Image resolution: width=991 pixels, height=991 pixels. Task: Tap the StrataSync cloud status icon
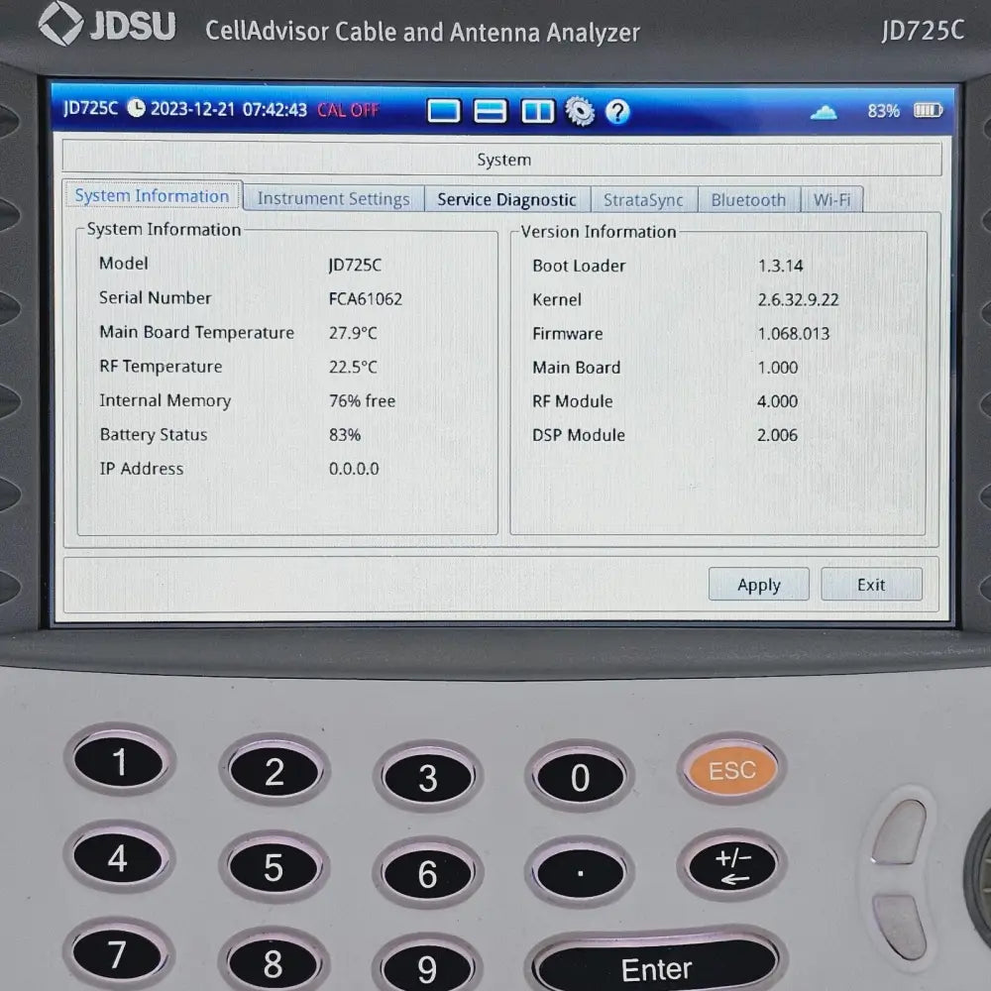824,113
